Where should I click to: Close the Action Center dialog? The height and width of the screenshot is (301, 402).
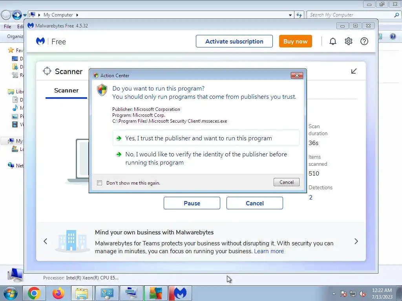click(x=297, y=75)
